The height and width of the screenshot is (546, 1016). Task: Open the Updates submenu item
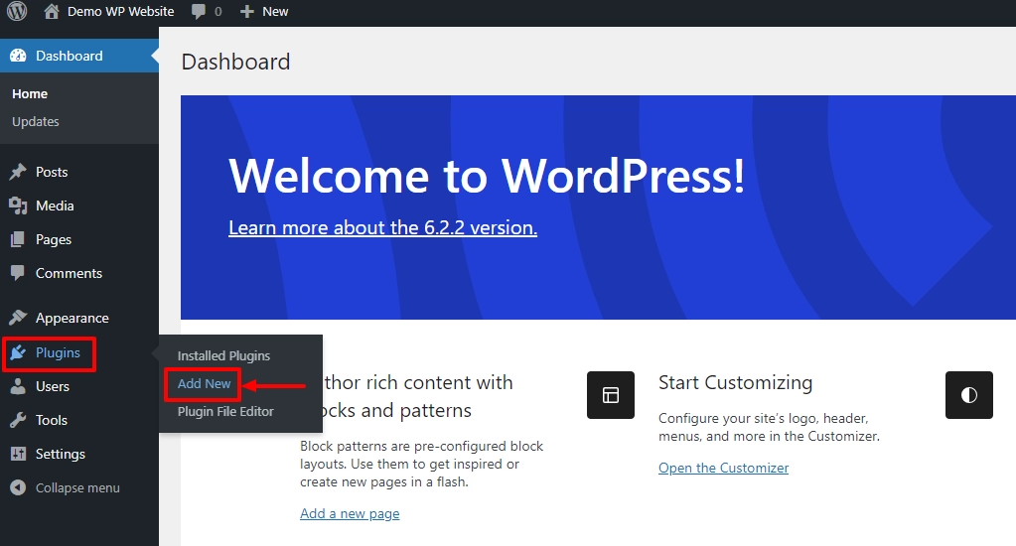point(36,122)
